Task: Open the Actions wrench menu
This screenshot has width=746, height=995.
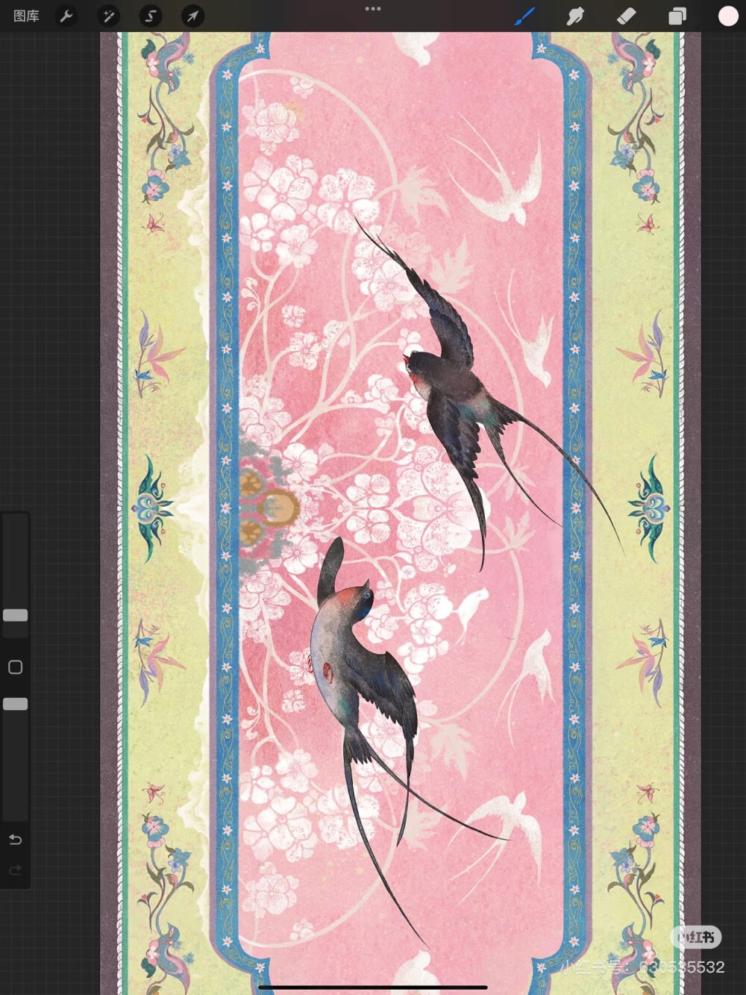Action: (x=66, y=16)
